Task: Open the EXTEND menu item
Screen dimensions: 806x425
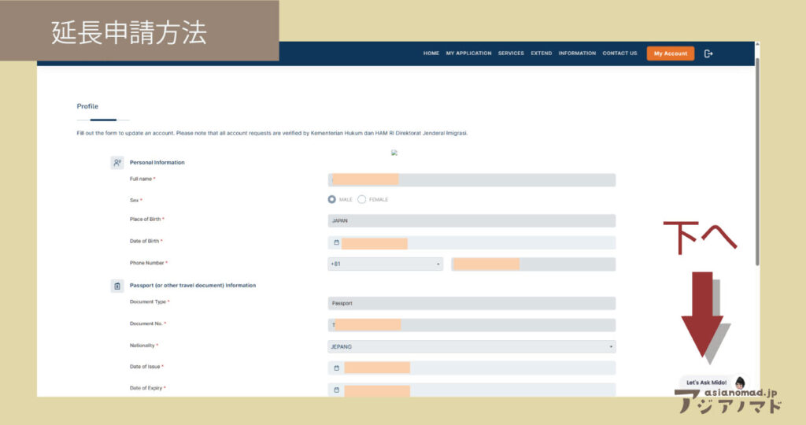Action: [542, 54]
